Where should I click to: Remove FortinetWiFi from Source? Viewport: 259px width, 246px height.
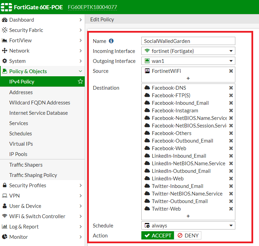coord(231,71)
